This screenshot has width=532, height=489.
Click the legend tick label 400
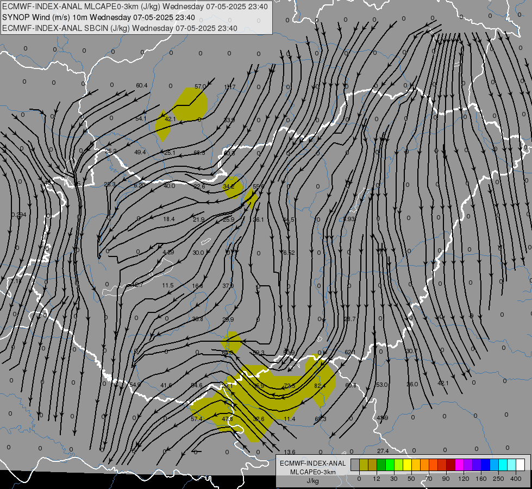[x=516, y=479]
